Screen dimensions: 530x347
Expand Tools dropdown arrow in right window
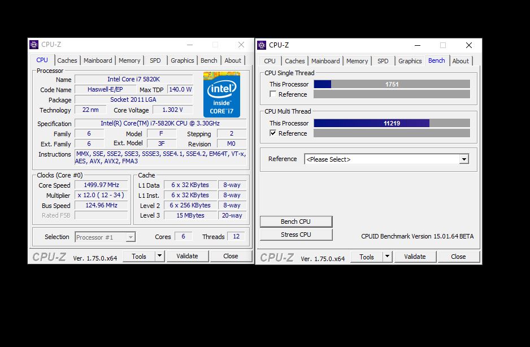pos(388,257)
